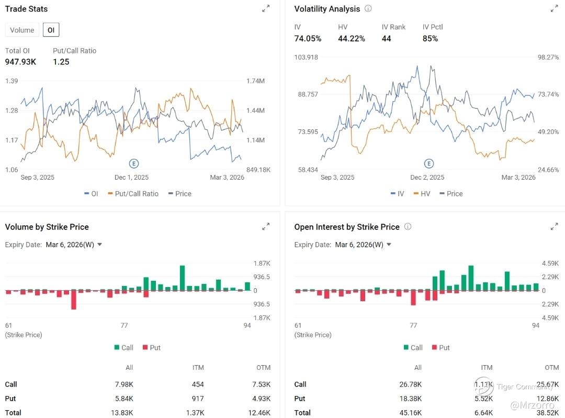This screenshot has width=565, height=418.
Task: Toggle OI series in Trade Stats legend
Action: pyautogui.click(x=91, y=193)
